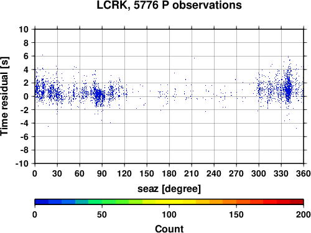
Task: Click the 90 tick label on x-axis
Action: 102,173
